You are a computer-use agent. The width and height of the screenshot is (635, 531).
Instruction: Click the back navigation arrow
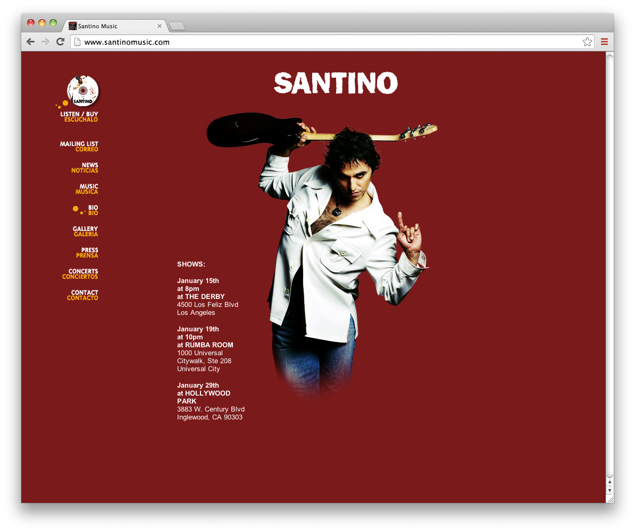[30, 41]
